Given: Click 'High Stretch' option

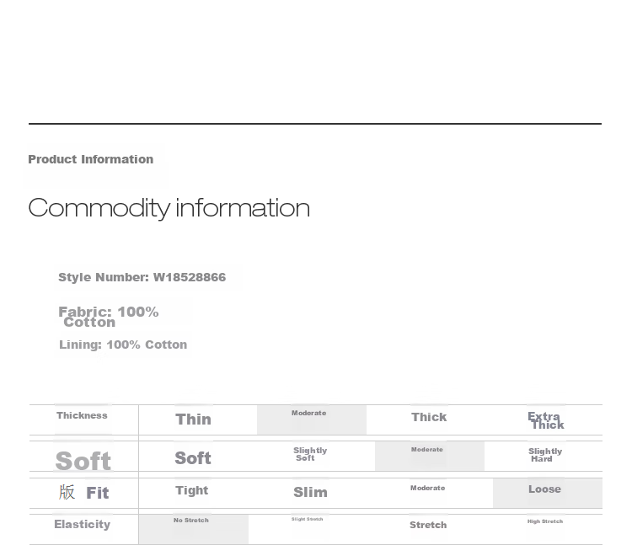Looking at the screenshot, I should 545,521.
